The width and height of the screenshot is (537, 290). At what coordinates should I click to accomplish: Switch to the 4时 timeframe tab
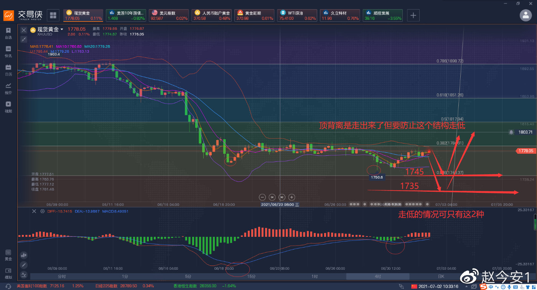coord(378,276)
